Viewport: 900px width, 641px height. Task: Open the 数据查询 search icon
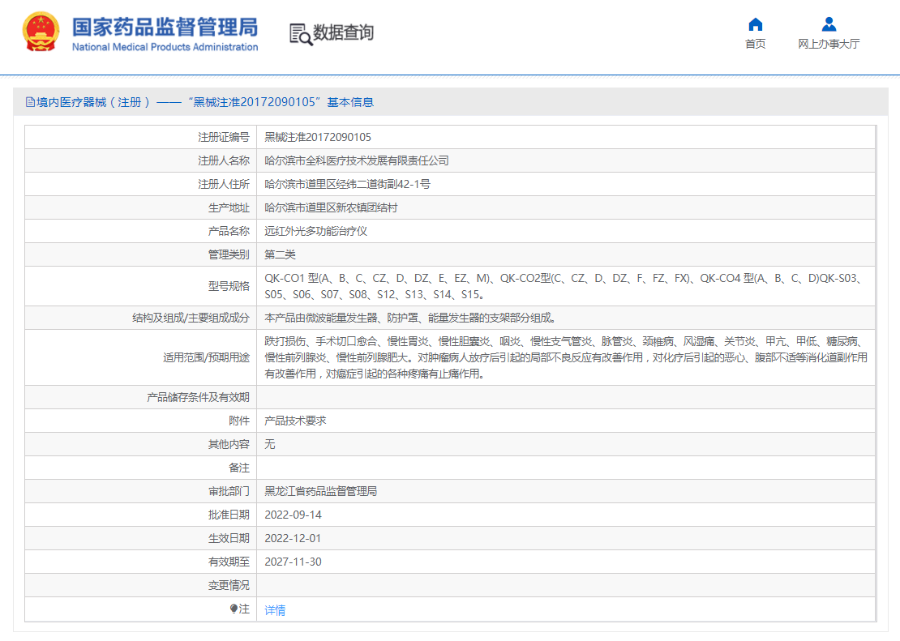(x=301, y=34)
